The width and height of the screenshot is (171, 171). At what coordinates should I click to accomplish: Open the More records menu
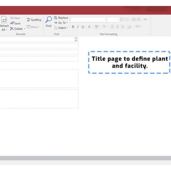pyautogui.click(x=33, y=27)
